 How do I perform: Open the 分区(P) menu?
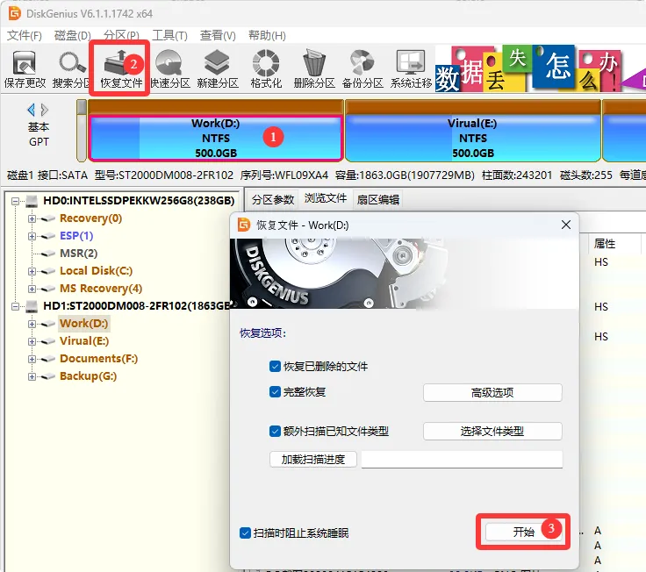pyautogui.click(x=121, y=35)
